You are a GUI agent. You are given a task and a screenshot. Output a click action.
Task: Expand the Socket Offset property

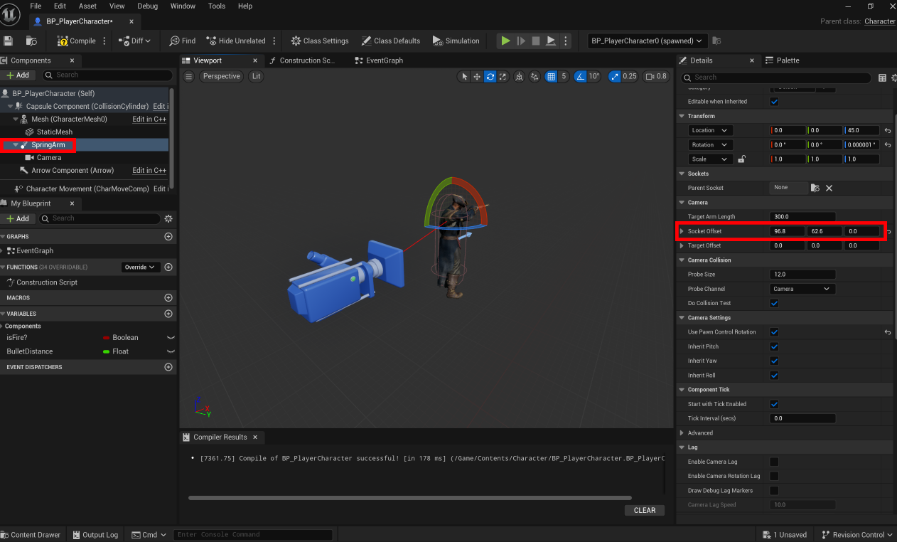[682, 231]
